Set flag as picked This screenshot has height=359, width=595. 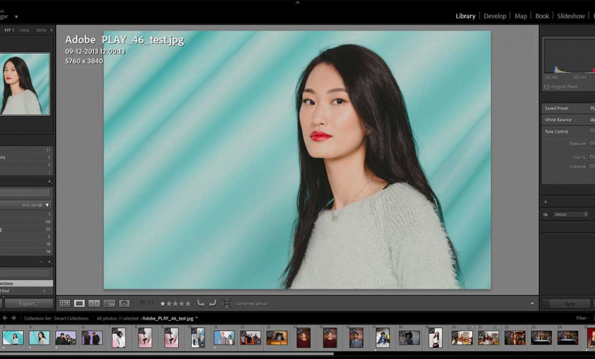(x=142, y=304)
